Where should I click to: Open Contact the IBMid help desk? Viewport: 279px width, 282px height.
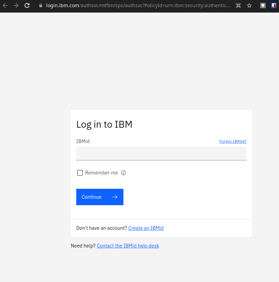pos(128,245)
